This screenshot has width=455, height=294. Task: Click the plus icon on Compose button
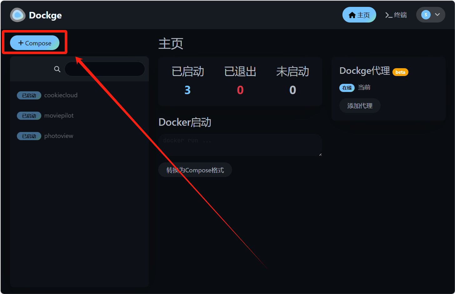pyautogui.click(x=21, y=43)
